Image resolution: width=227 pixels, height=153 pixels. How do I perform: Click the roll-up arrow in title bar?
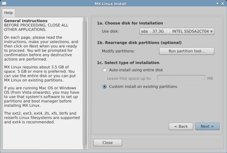(217, 4)
